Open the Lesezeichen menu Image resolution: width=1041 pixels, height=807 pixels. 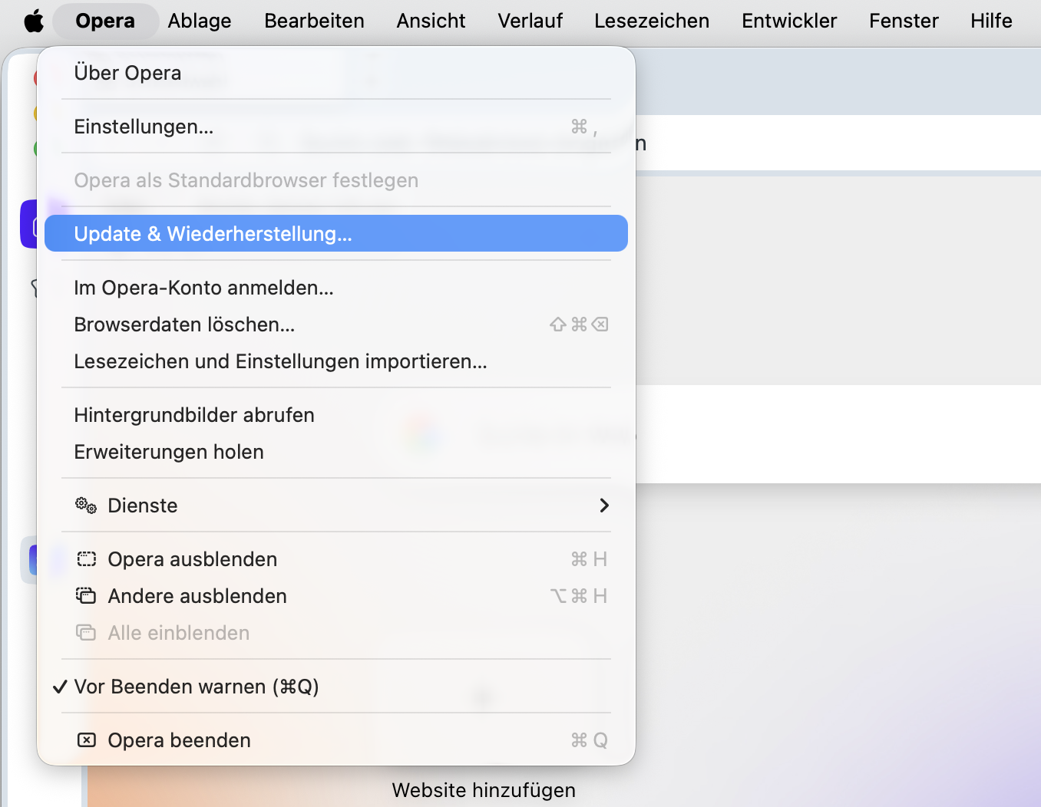pos(652,21)
